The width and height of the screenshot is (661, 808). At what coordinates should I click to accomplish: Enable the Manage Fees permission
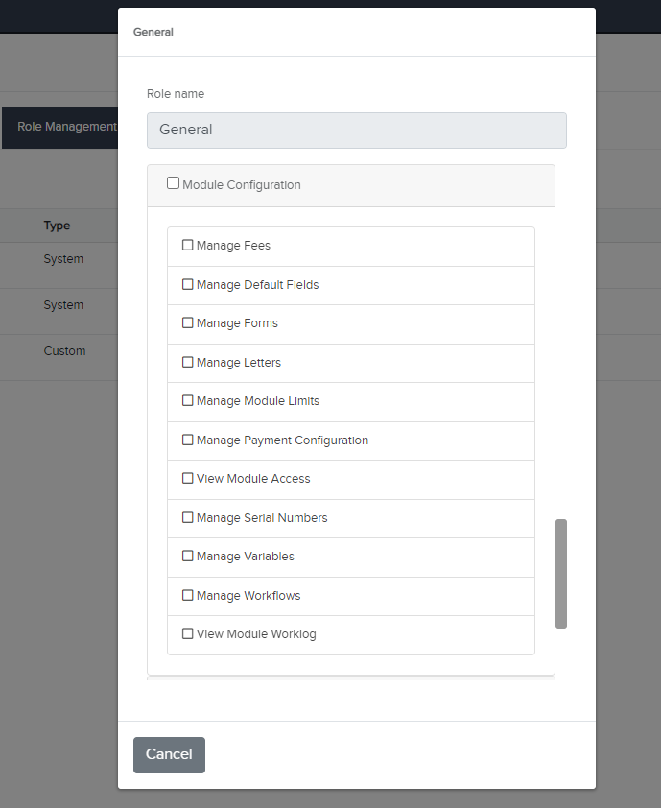pos(188,246)
